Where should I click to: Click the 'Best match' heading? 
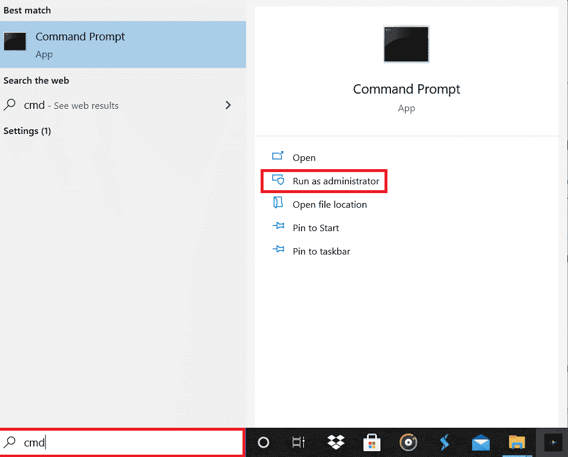click(x=27, y=11)
